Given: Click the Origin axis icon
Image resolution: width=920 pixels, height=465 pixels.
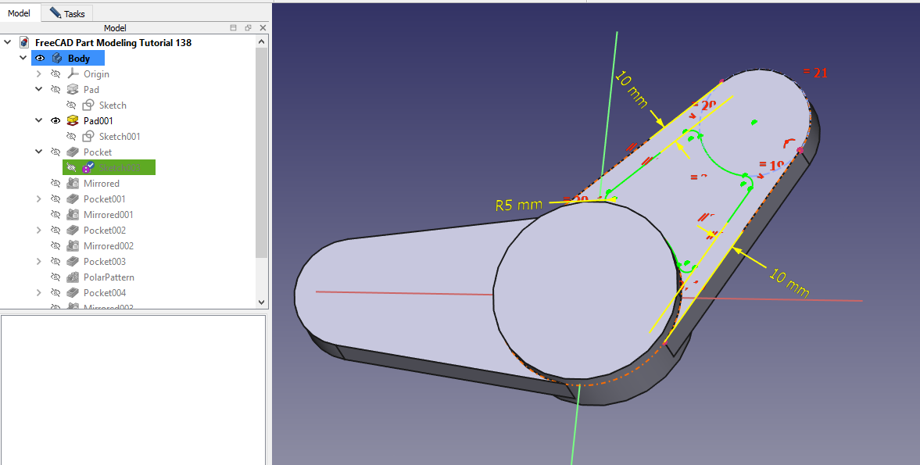Looking at the screenshot, I should [x=73, y=74].
